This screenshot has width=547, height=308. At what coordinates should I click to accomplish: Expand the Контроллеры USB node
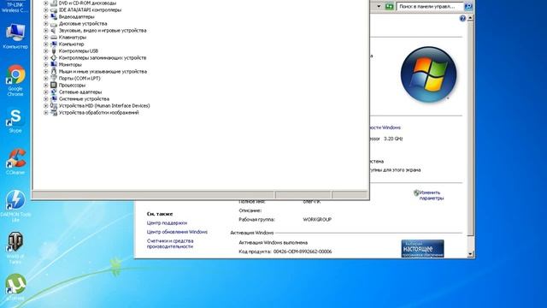(x=45, y=51)
